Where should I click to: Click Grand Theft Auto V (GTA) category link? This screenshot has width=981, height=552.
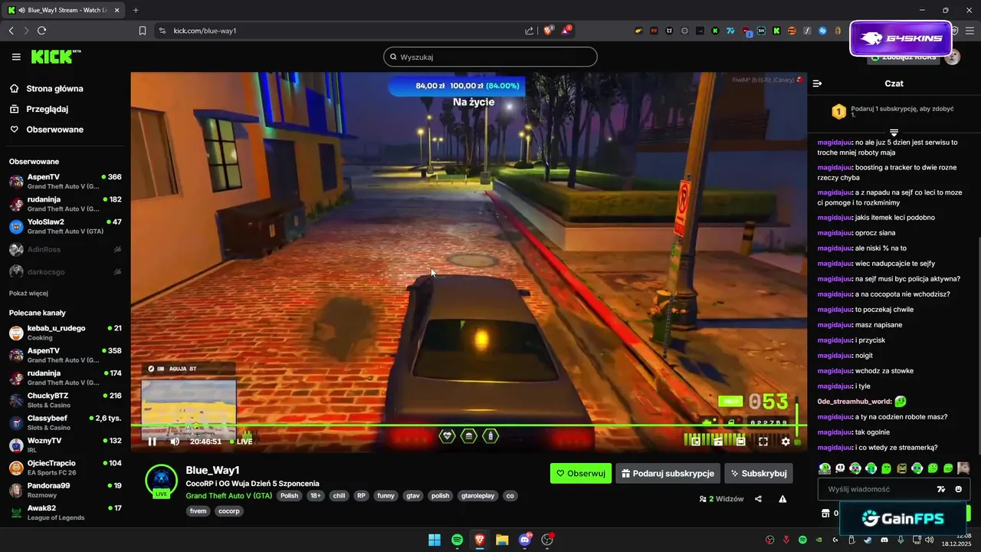coord(228,496)
